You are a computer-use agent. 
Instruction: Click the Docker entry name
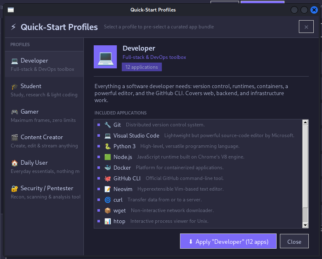[122, 168]
